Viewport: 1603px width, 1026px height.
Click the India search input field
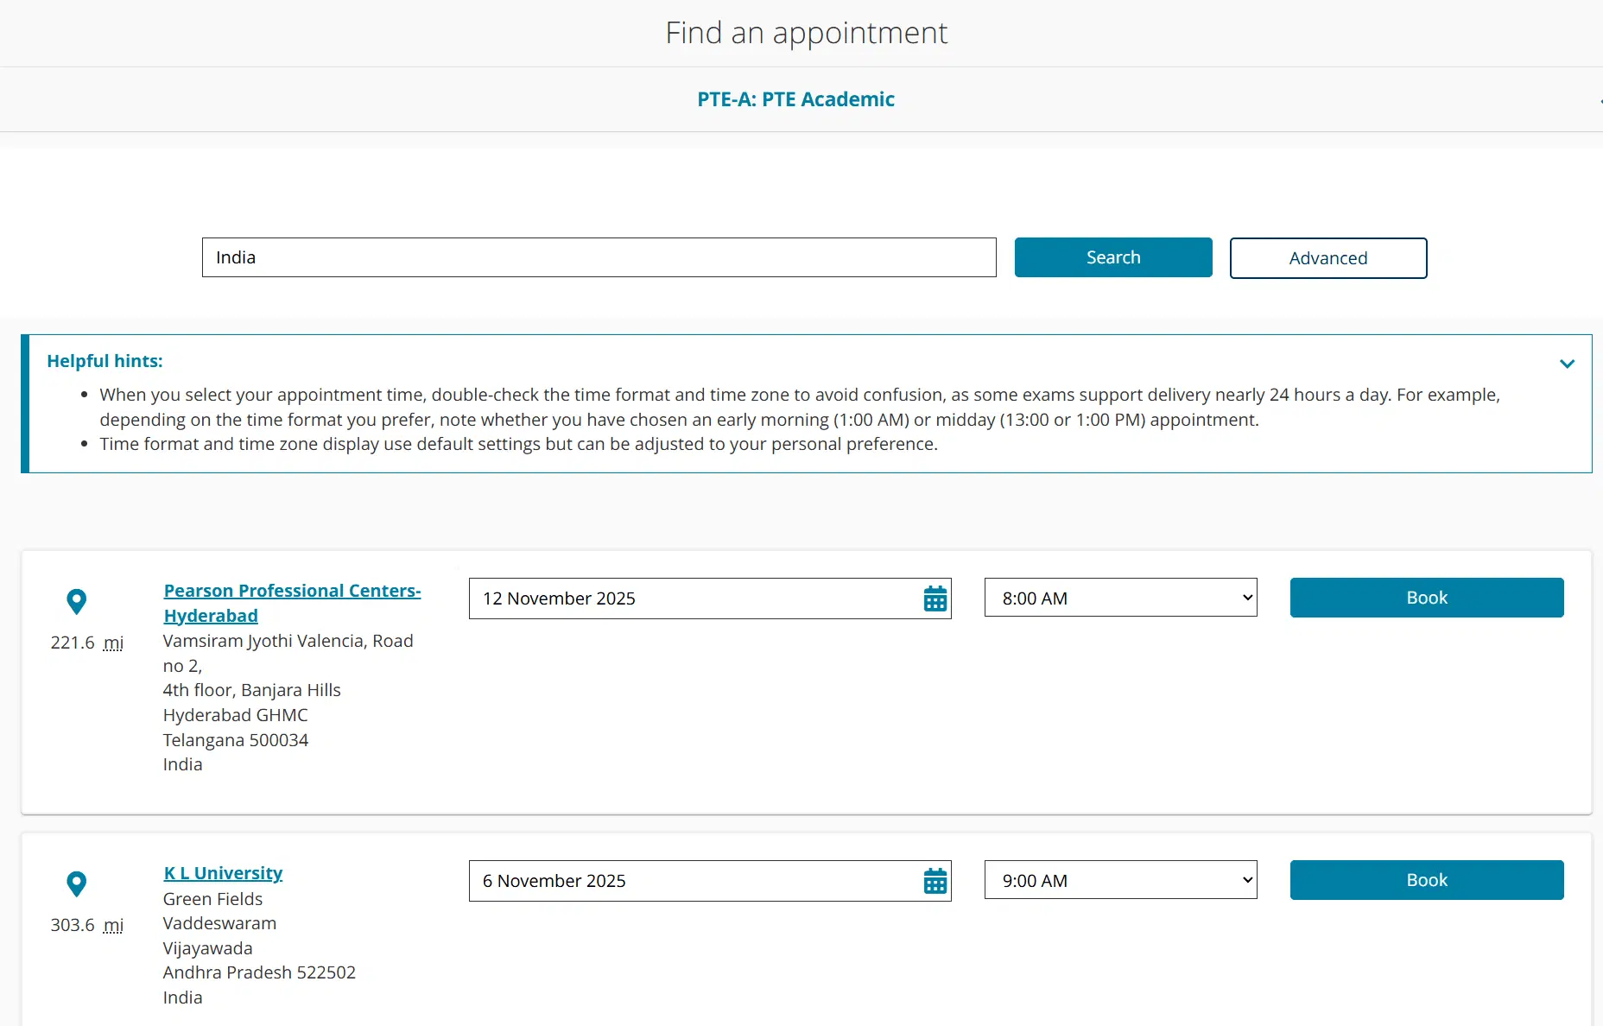point(599,256)
